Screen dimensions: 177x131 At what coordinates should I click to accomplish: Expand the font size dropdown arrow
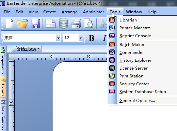point(81,38)
